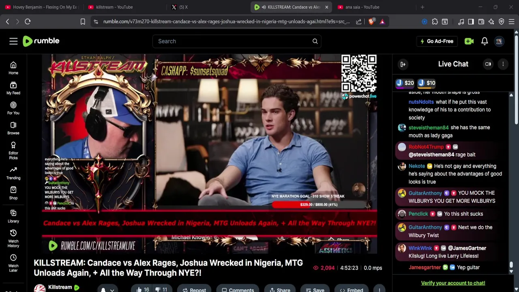519x292 pixels.
Task: Click the $20 rant chip
Action: (x=405, y=83)
